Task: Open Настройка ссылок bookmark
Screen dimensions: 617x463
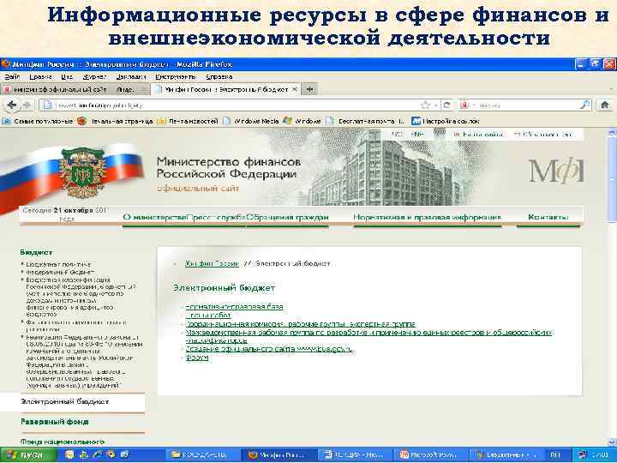Action: coord(445,121)
